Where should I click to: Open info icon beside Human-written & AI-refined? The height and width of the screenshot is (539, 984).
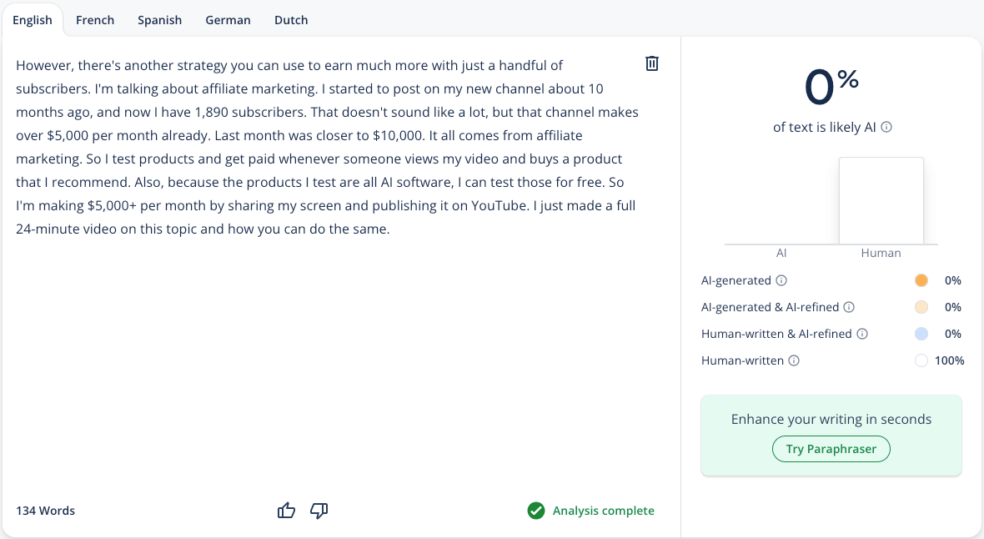point(862,334)
